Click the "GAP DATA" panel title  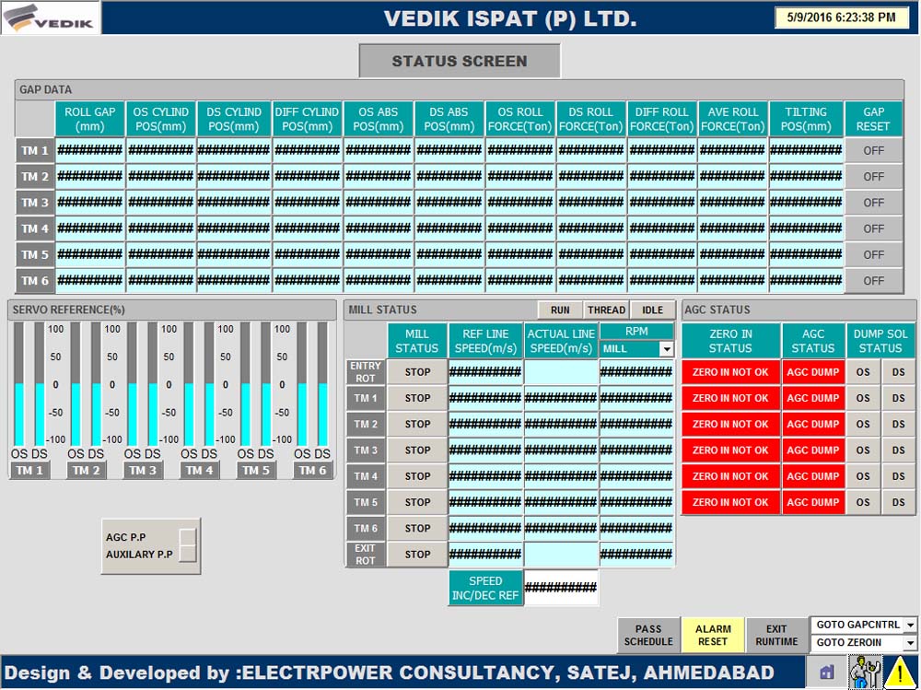click(45, 89)
